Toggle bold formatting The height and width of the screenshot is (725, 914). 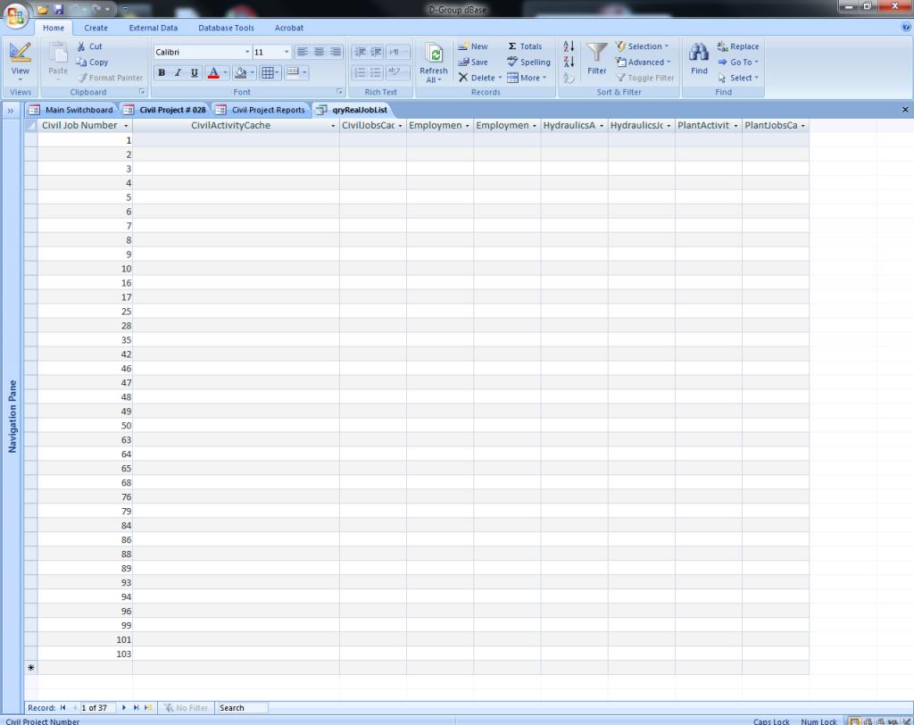(162, 72)
